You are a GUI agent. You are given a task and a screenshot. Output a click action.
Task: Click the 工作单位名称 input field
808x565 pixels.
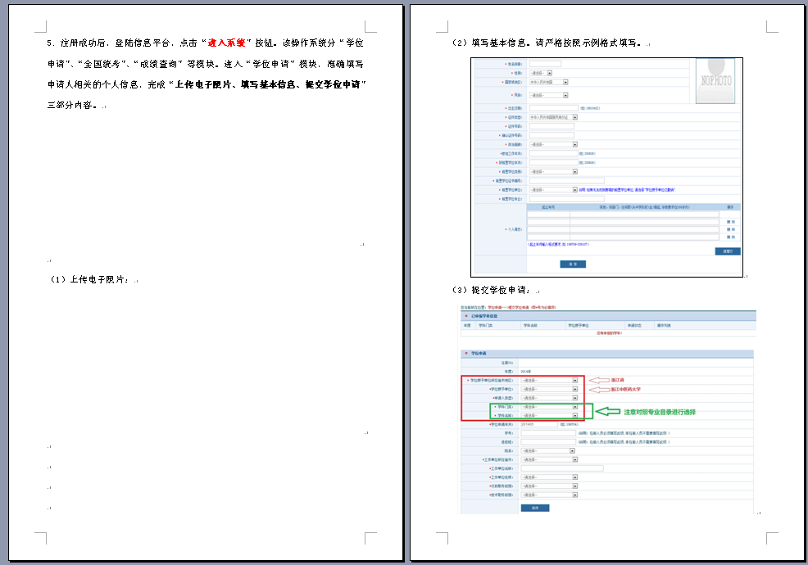coord(561,468)
